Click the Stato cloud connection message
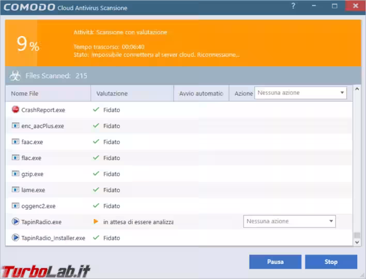This screenshot has width=366, height=279. tap(157, 55)
